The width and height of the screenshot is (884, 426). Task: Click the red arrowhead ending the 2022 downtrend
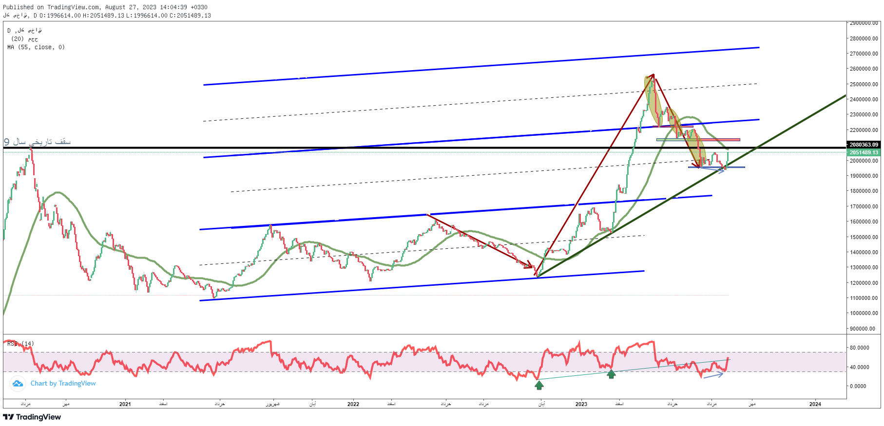[528, 265]
